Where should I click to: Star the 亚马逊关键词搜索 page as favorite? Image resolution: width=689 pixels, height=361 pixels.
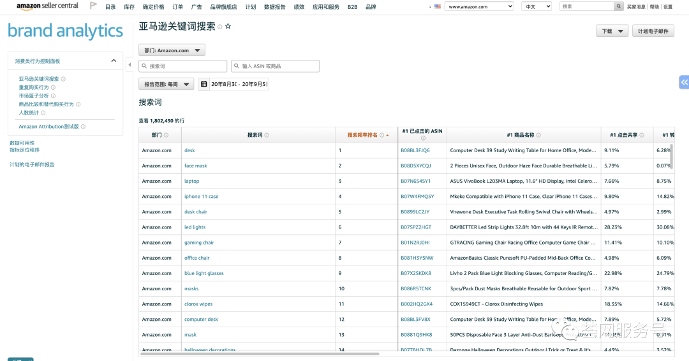pyautogui.click(x=228, y=27)
